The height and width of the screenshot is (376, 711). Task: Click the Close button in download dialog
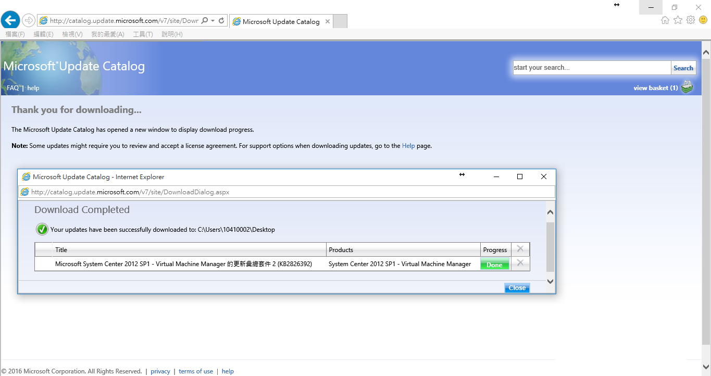click(517, 287)
